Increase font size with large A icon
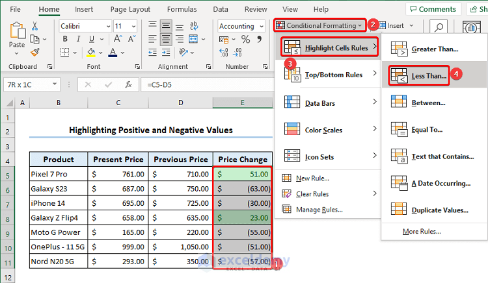 (118, 39)
